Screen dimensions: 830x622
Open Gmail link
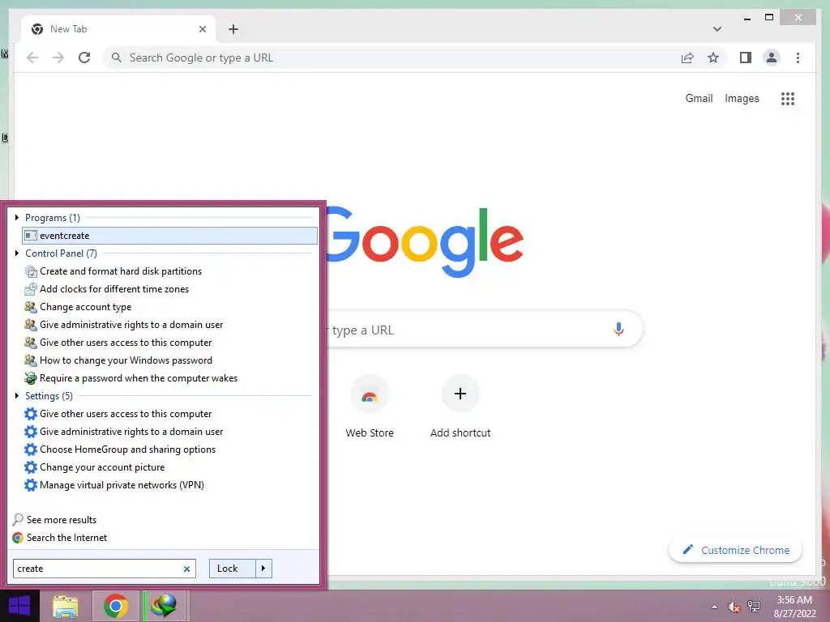699,98
